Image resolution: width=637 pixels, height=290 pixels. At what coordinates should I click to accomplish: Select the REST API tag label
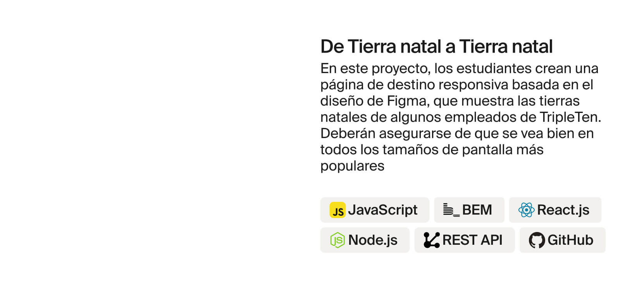pyautogui.click(x=472, y=240)
